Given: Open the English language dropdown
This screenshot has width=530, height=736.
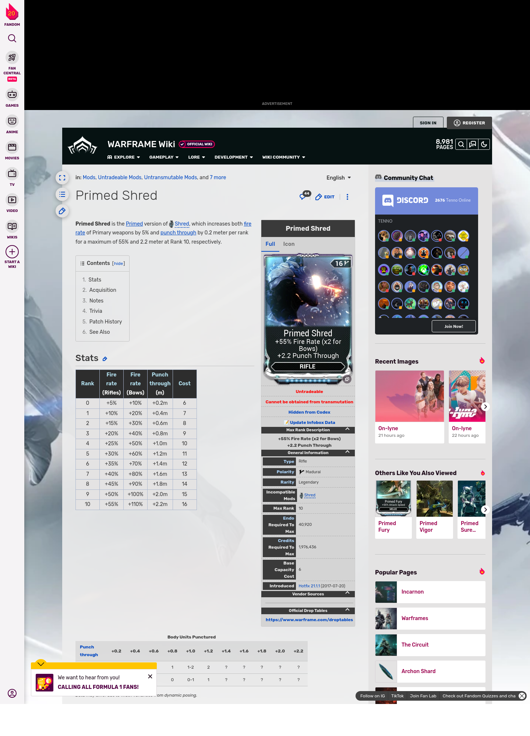Looking at the screenshot, I should point(339,178).
